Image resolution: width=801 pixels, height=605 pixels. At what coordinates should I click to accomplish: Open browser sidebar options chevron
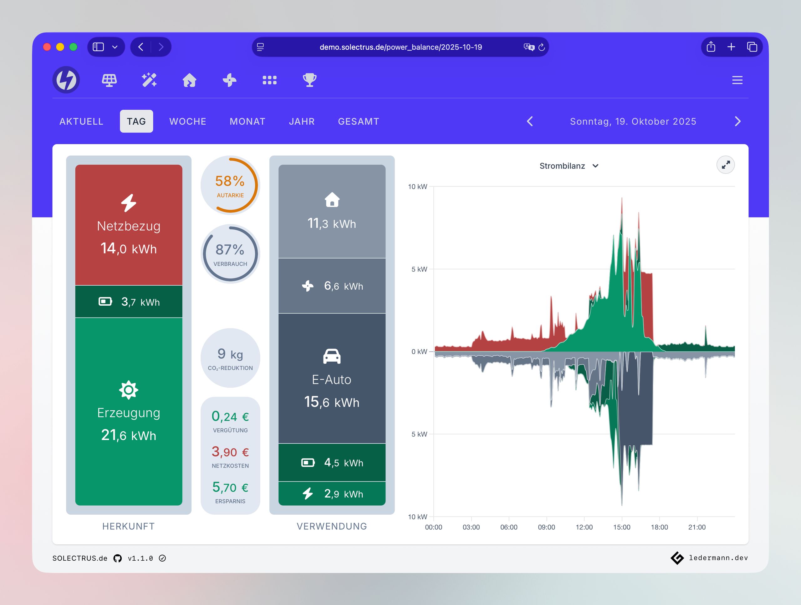tap(115, 47)
